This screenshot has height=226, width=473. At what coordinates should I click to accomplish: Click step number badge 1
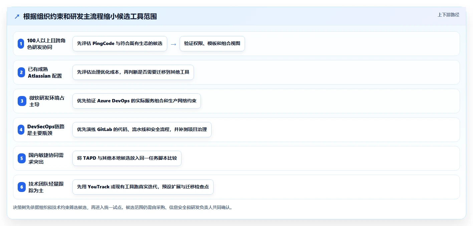point(21,44)
